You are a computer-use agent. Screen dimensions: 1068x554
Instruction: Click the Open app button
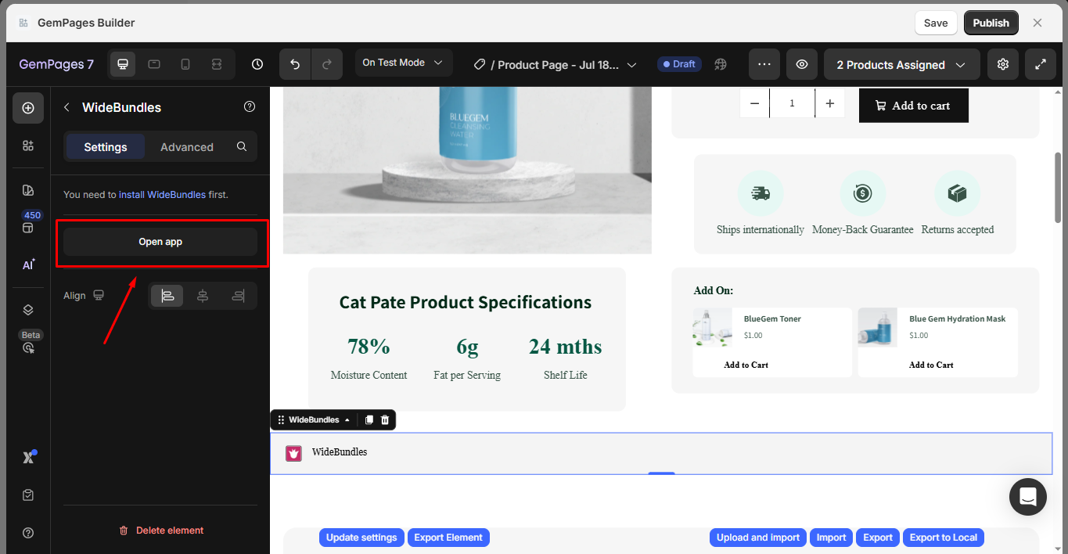(160, 242)
